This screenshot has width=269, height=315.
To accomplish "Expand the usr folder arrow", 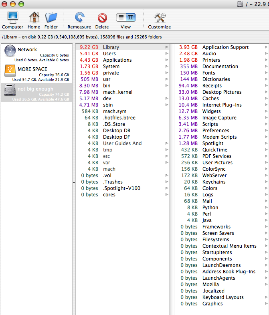I will click(x=167, y=79).
